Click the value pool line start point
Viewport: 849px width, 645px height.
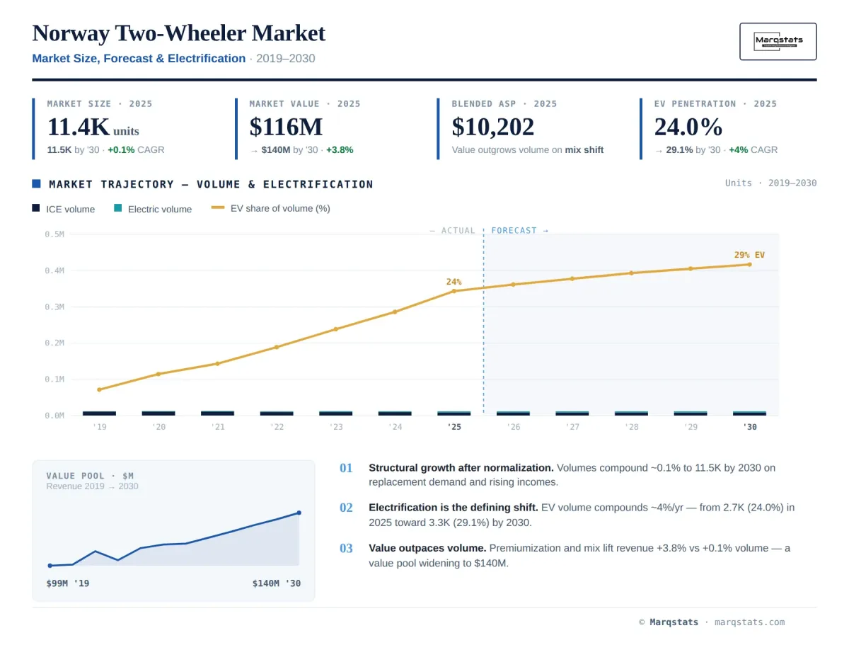click(x=50, y=566)
